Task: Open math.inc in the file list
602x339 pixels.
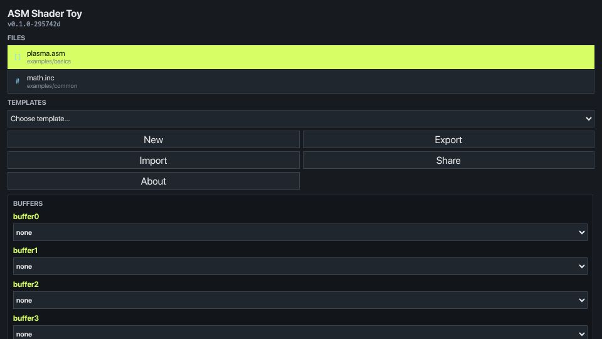Action: tap(300, 82)
